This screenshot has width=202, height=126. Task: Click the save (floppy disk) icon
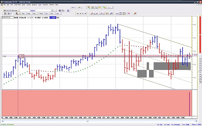point(60,11)
